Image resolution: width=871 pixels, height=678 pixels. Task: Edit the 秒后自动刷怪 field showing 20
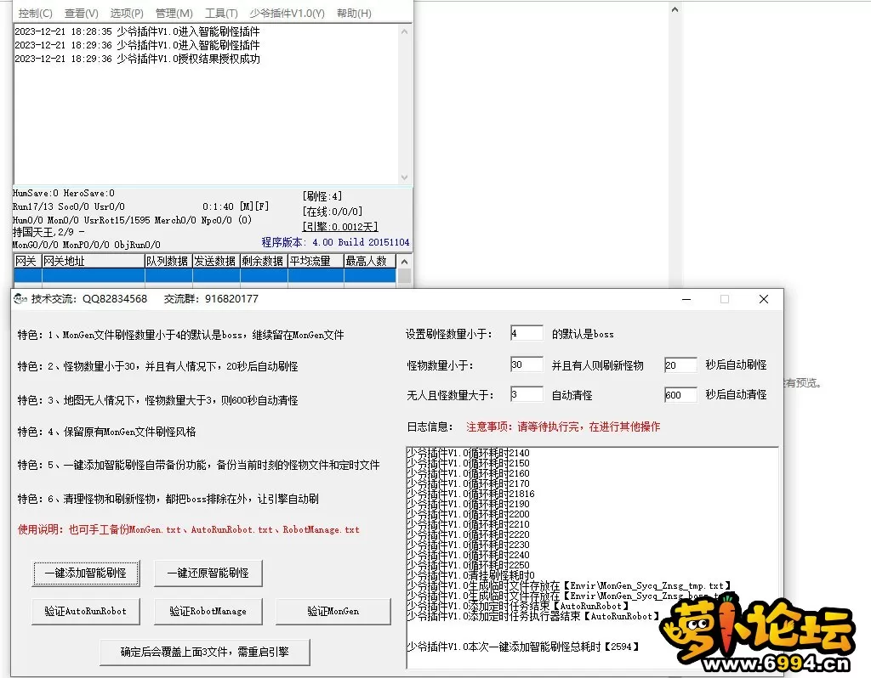coord(680,364)
